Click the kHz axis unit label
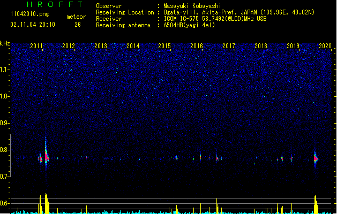Image resolution: width=337 pixels, height=214 pixels. tap(5, 43)
